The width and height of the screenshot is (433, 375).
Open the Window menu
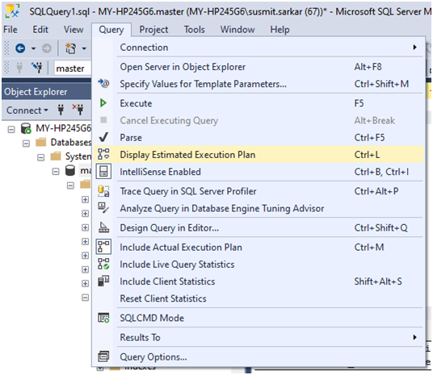coord(238,30)
